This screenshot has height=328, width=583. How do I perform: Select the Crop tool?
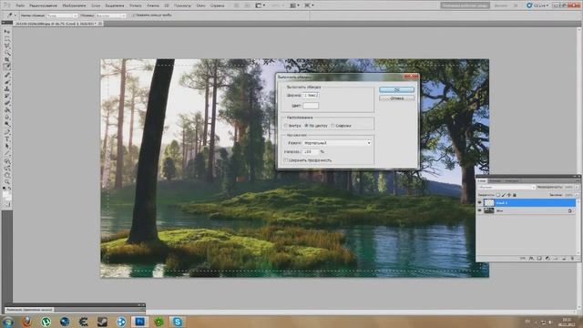[7, 60]
